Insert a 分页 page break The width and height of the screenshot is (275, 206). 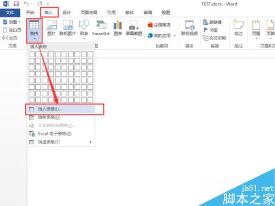click(10, 38)
